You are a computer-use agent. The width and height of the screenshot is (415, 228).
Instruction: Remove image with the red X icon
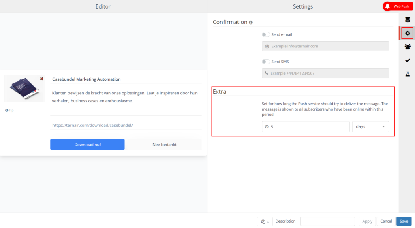coord(41,79)
